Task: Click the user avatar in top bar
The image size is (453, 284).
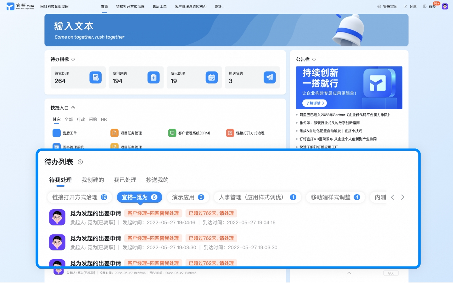Action: click(x=445, y=6)
